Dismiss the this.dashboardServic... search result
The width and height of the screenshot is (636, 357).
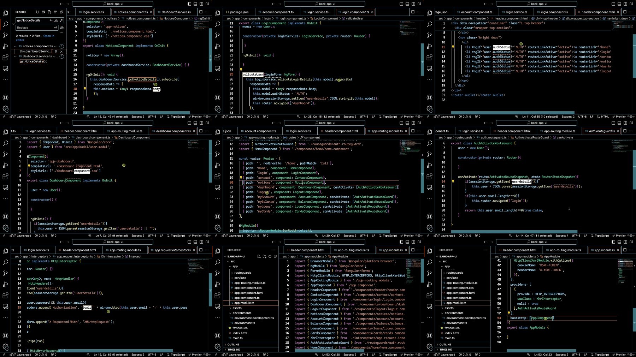[61, 52]
